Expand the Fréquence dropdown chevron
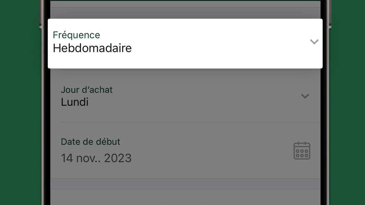The image size is (365, 205). 314,42
